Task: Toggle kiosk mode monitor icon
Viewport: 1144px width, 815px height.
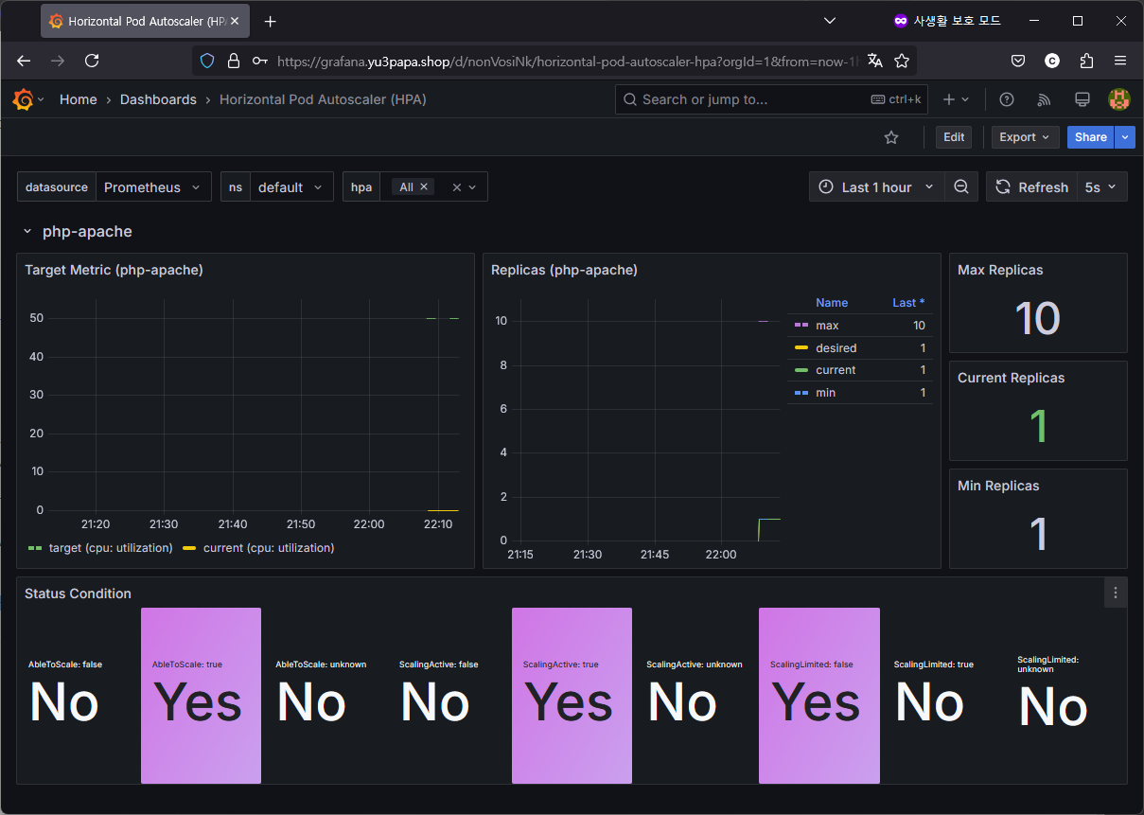Action: pyautogui.click(x=1082, y=99)
